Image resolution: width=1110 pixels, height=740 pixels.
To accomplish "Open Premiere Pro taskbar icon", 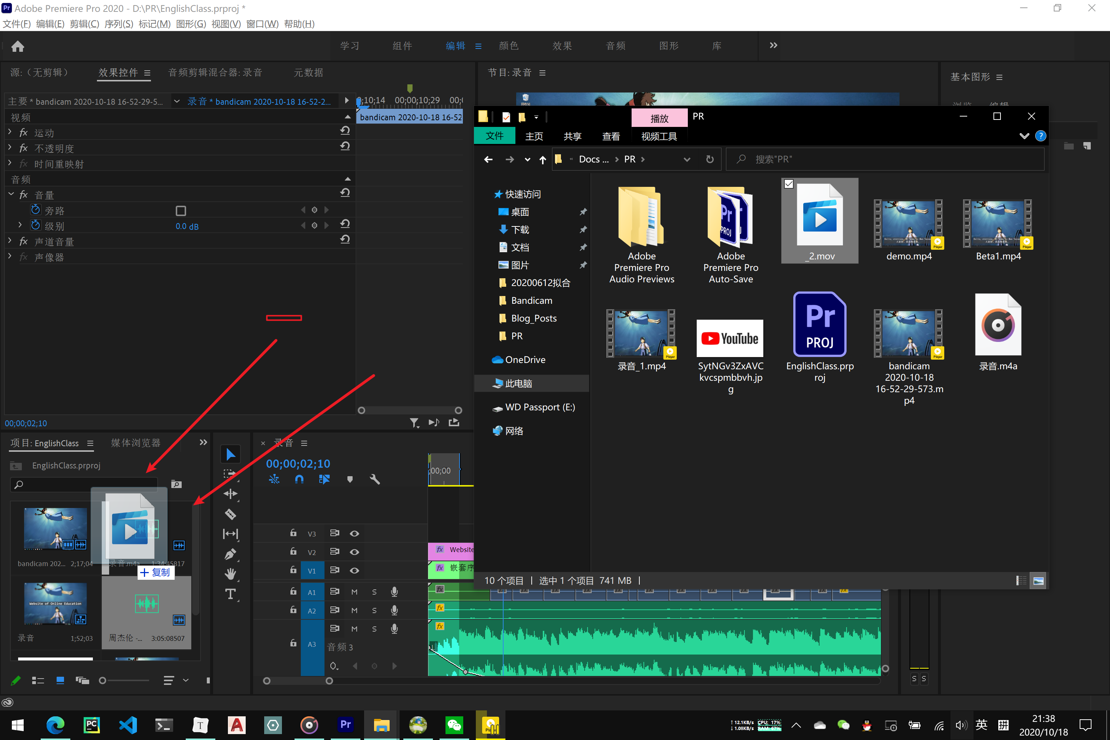I will point(346,725).
